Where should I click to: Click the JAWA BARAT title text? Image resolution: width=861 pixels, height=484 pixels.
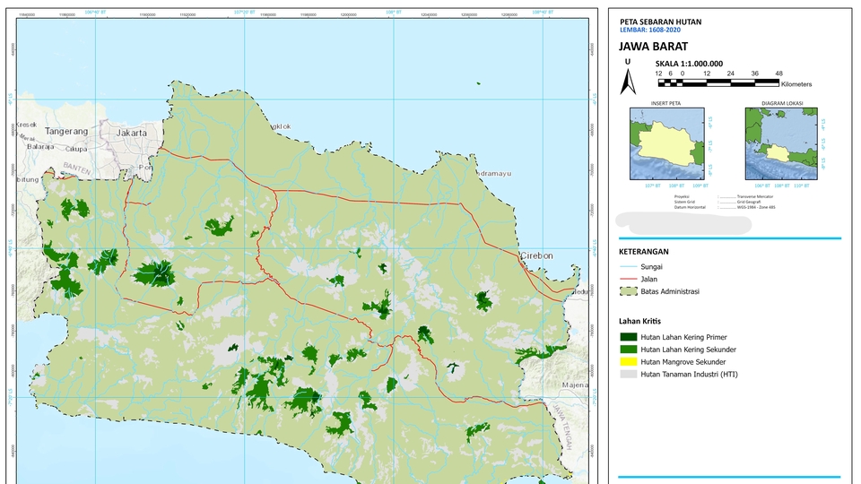pyautogui.click(x=654, y=47)
